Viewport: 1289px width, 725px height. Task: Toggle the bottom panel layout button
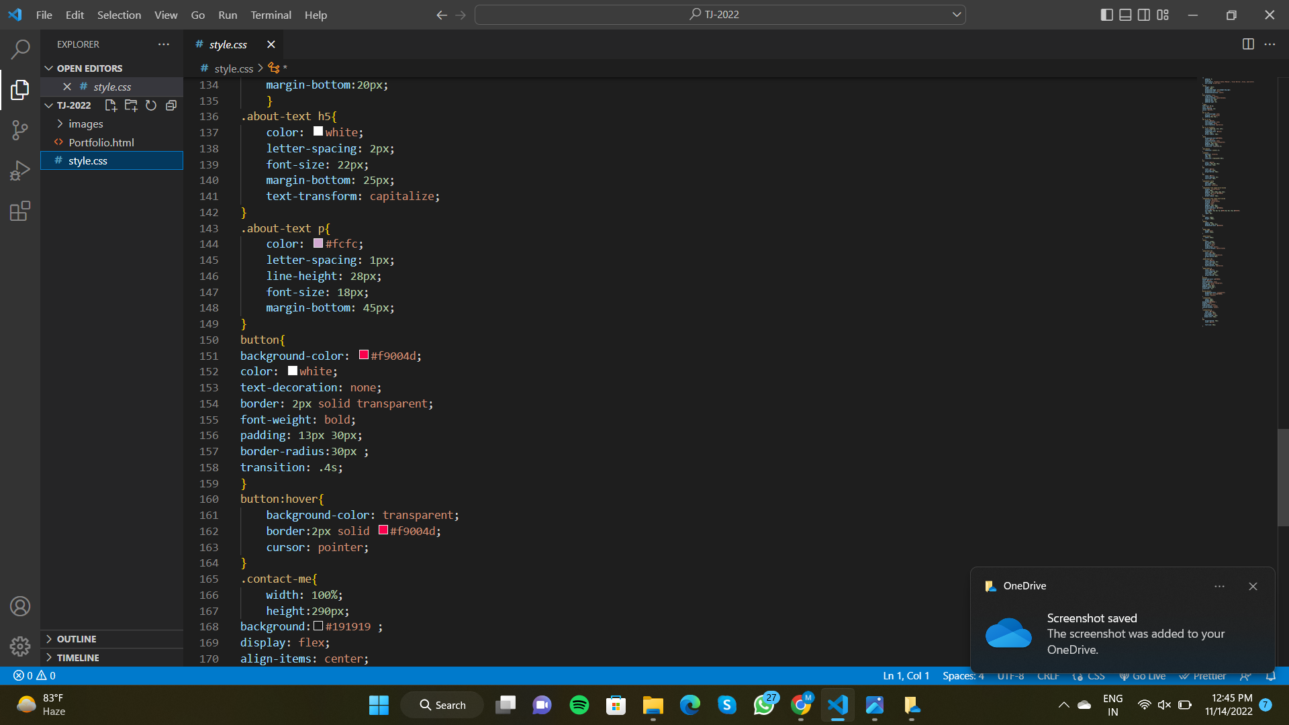point(1126,15)
